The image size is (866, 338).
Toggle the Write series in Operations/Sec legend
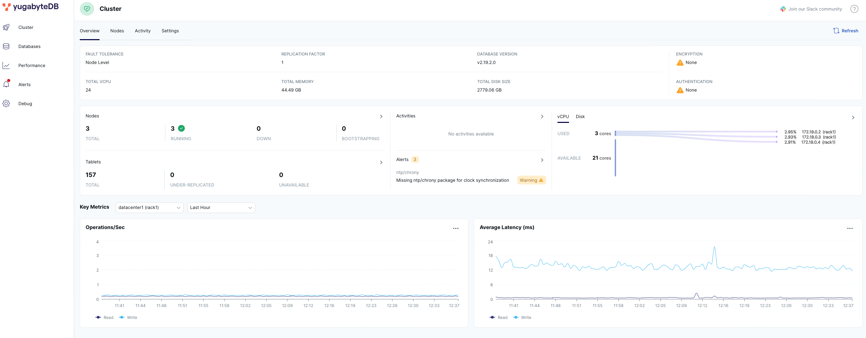click(x=128, y=318)
